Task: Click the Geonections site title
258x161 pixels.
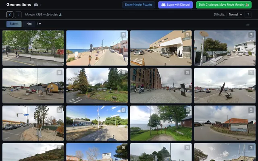Action: [19, 5]
